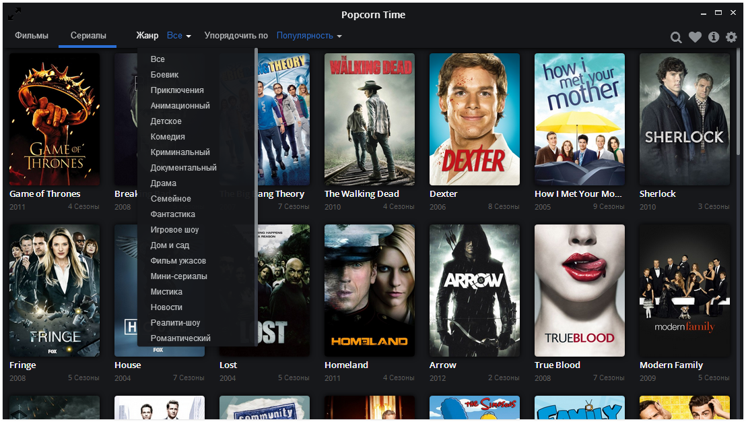Viewport: 746px width, 422px height.
Task: Select genre Фантастика
Action: coord(173,214)
